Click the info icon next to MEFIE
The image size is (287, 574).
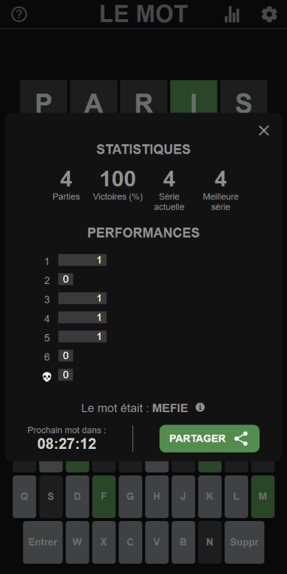200,407
